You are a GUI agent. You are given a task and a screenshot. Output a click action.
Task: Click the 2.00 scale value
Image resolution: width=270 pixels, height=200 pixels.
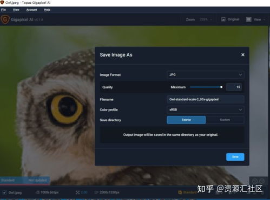tap(84, 192)
